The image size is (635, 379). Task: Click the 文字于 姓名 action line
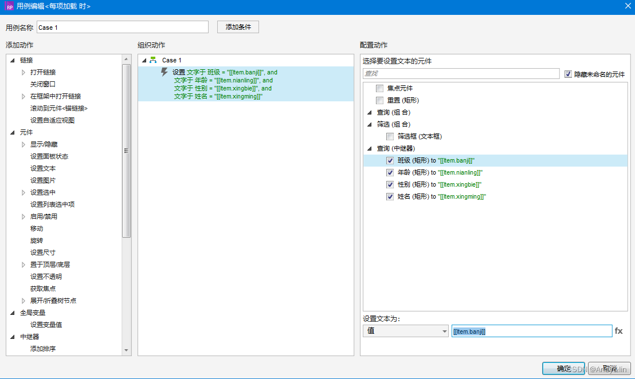[218, 96]
